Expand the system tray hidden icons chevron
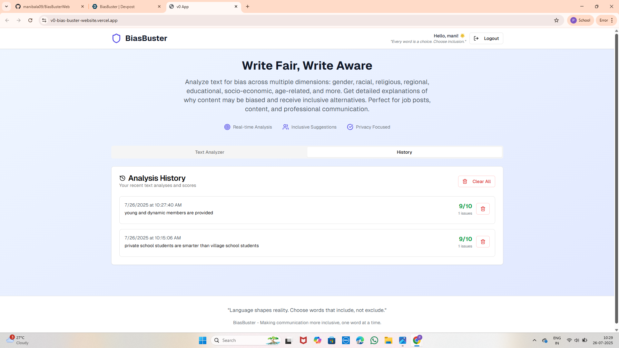The width and height of the screenshot is (619, 348). (x=534, y=340)
